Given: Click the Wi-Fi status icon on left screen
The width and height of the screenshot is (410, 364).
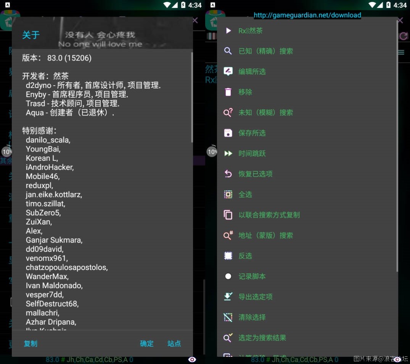Looking at the screenshot, I should point(167,5).
